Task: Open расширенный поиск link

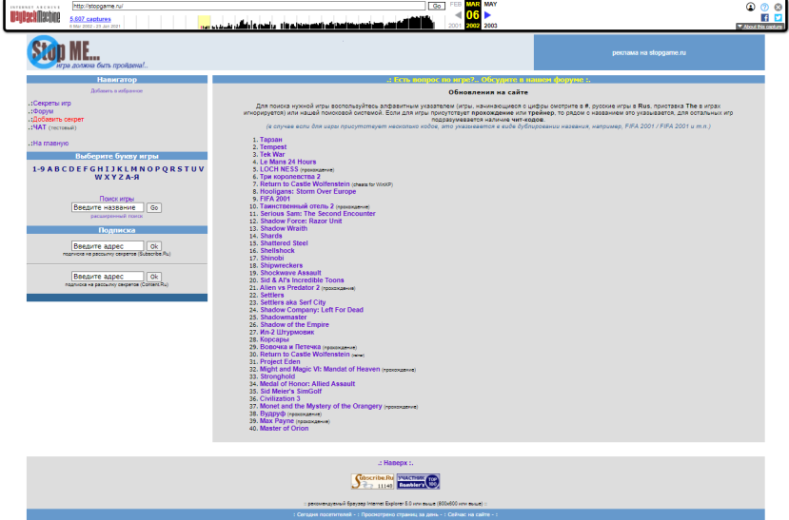Action: [117, 216]
